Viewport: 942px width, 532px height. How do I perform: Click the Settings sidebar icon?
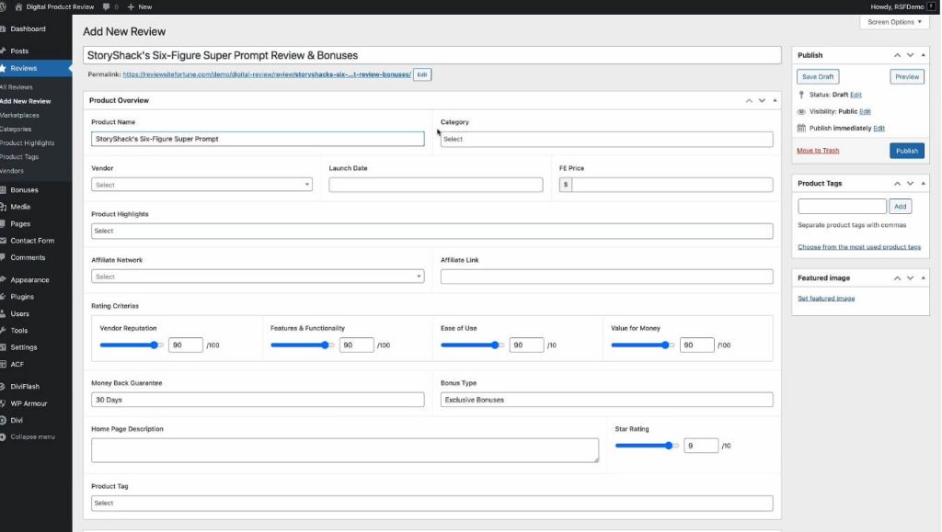tap(3, 347)
